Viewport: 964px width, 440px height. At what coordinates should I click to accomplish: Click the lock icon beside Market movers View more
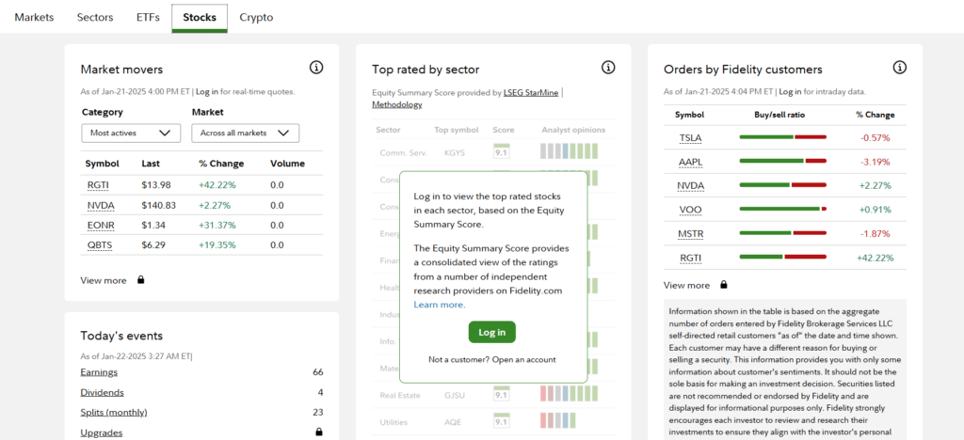click(x=141, y=280)
